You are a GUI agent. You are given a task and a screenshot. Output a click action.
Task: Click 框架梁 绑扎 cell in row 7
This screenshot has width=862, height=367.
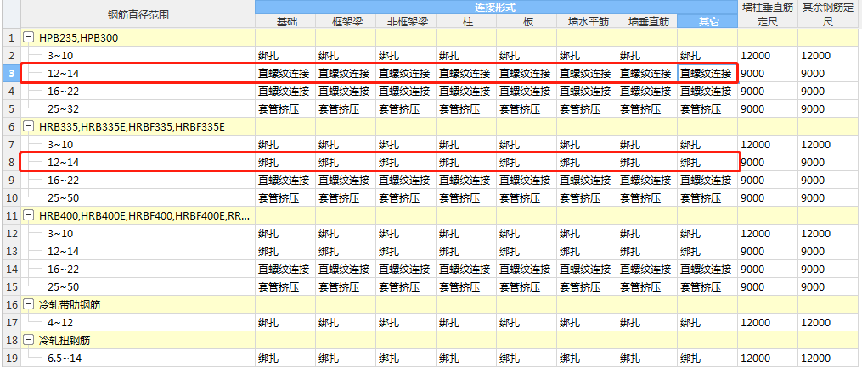[346, 145]
